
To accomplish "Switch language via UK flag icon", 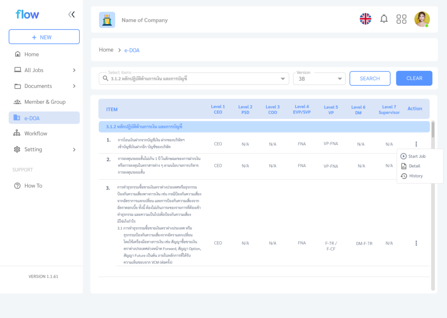I will pyautogui.click(x=365, y=19).
